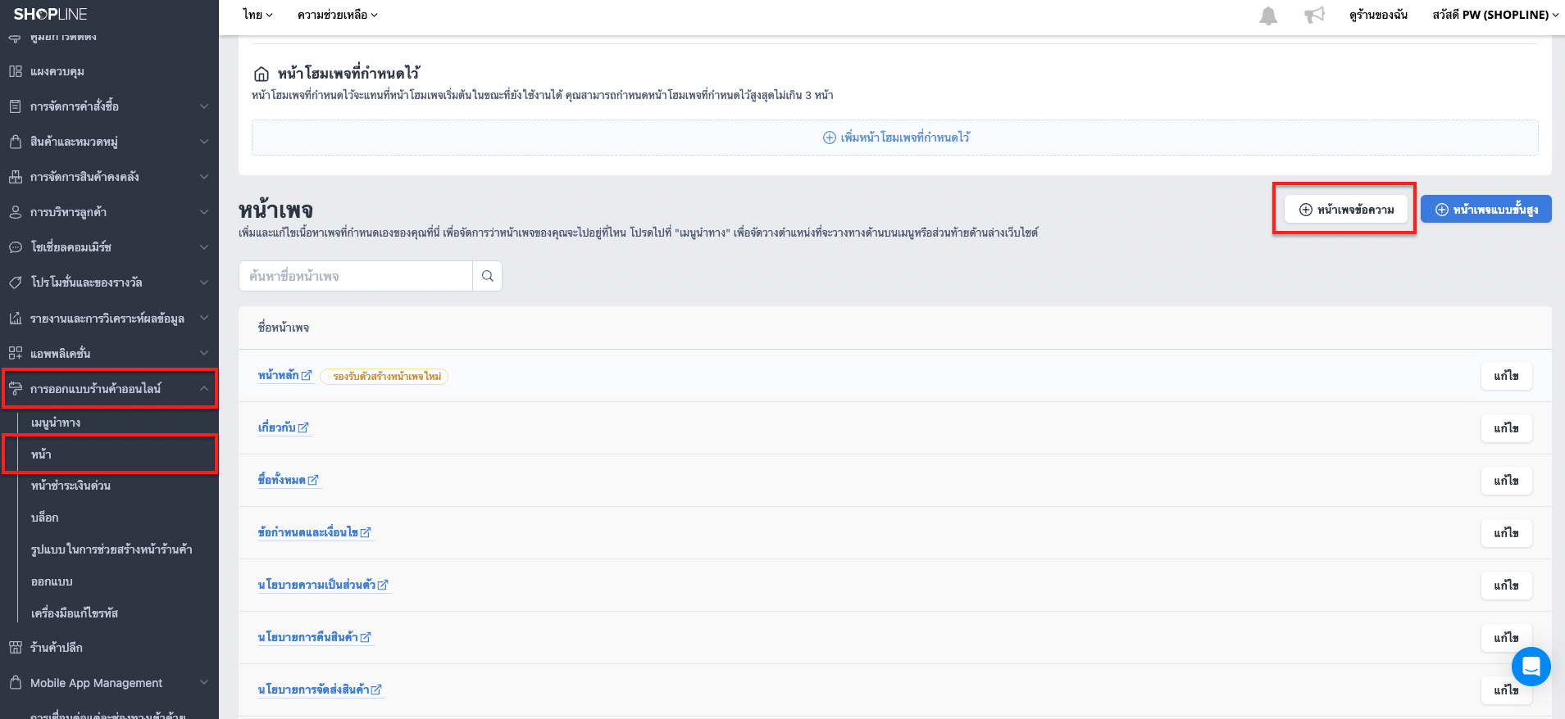Click the ค้นหาชื่อหน้าเพจ search field
Viewport: 1565px width, 719px height.
(356, 276)
